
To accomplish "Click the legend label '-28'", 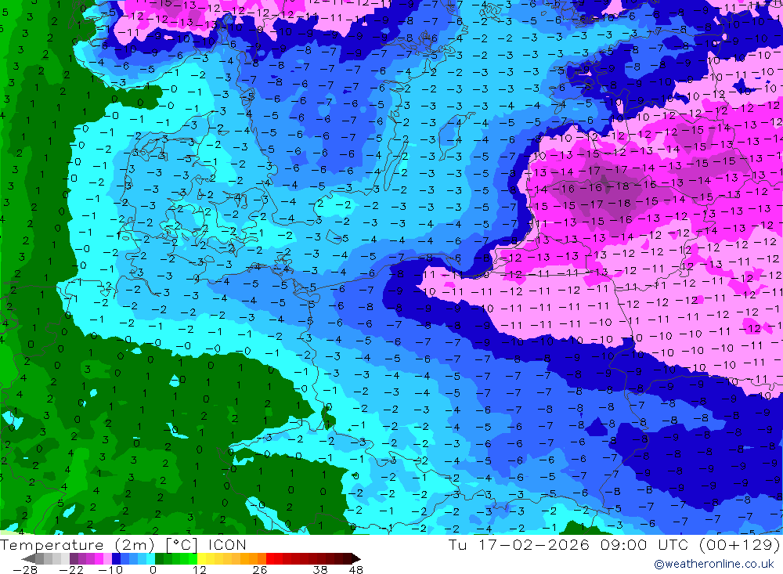I will (25, 570).
